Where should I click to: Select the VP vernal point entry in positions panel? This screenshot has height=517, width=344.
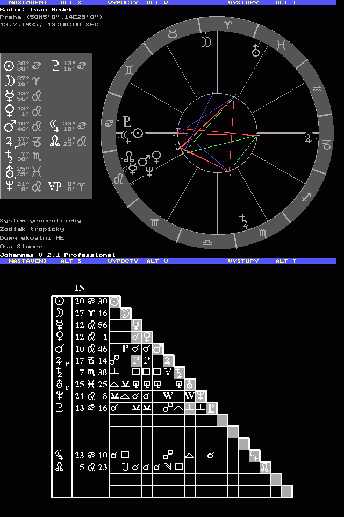pos(55,186)
